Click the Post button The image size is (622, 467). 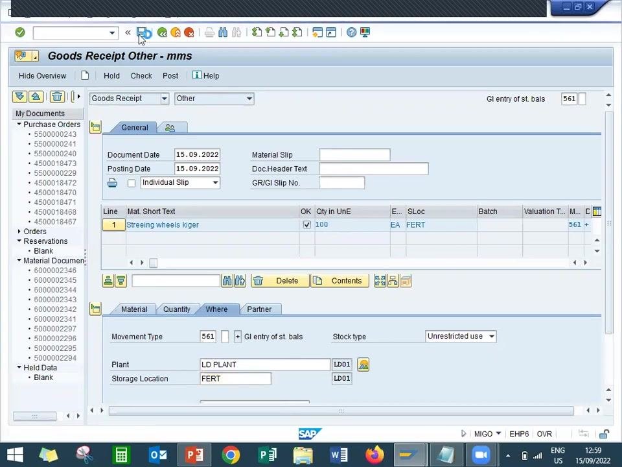point(170,76)
